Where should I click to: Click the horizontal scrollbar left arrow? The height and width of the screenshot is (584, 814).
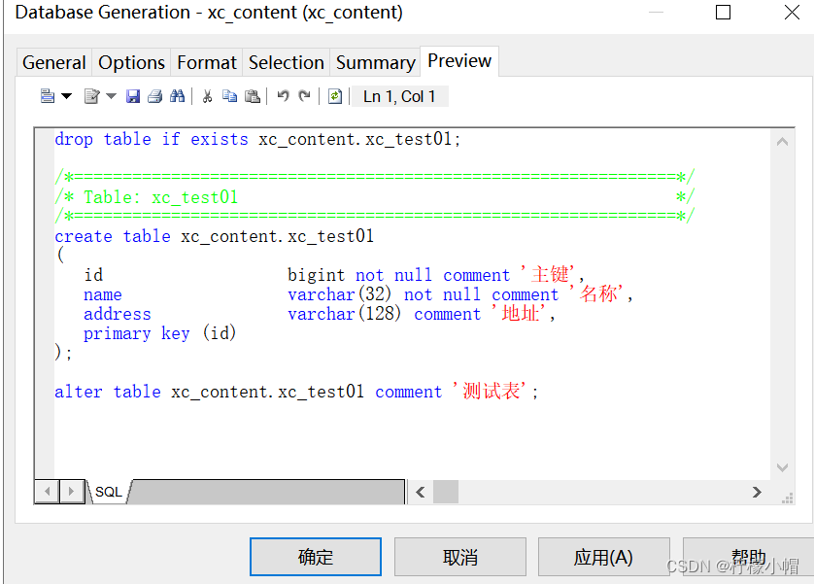point(421,492)
